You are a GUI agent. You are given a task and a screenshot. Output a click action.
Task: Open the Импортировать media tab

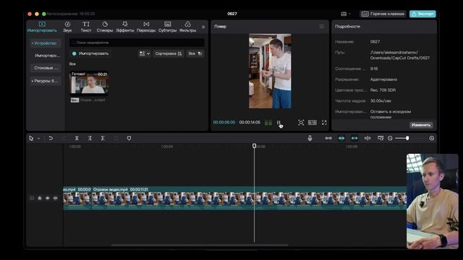click(42, 27)
